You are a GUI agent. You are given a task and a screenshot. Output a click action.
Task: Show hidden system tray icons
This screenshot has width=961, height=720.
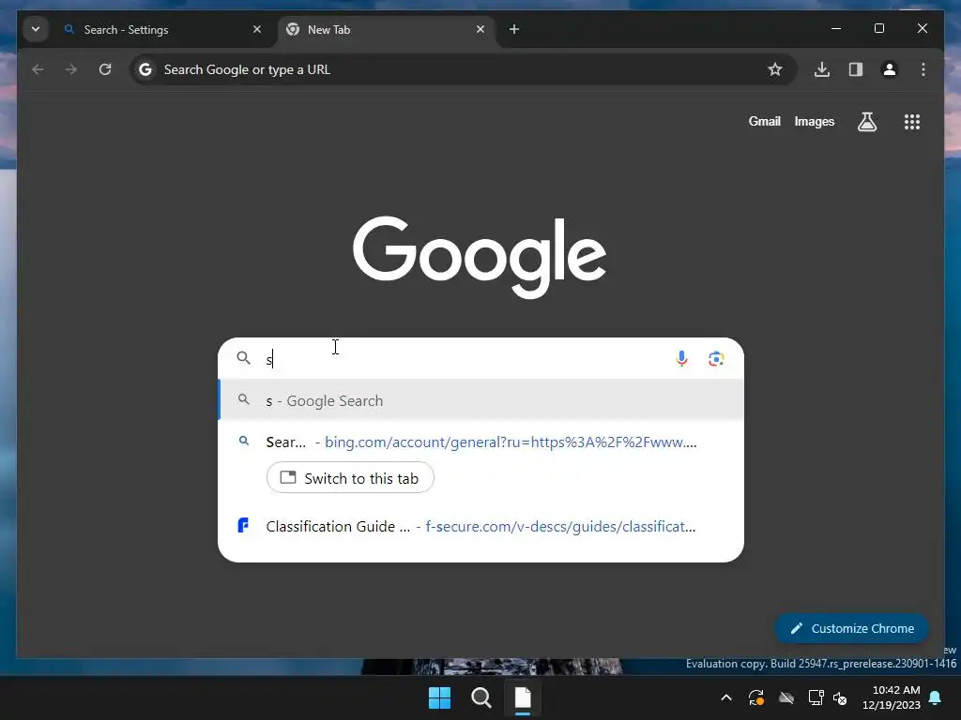coord(726,697)
